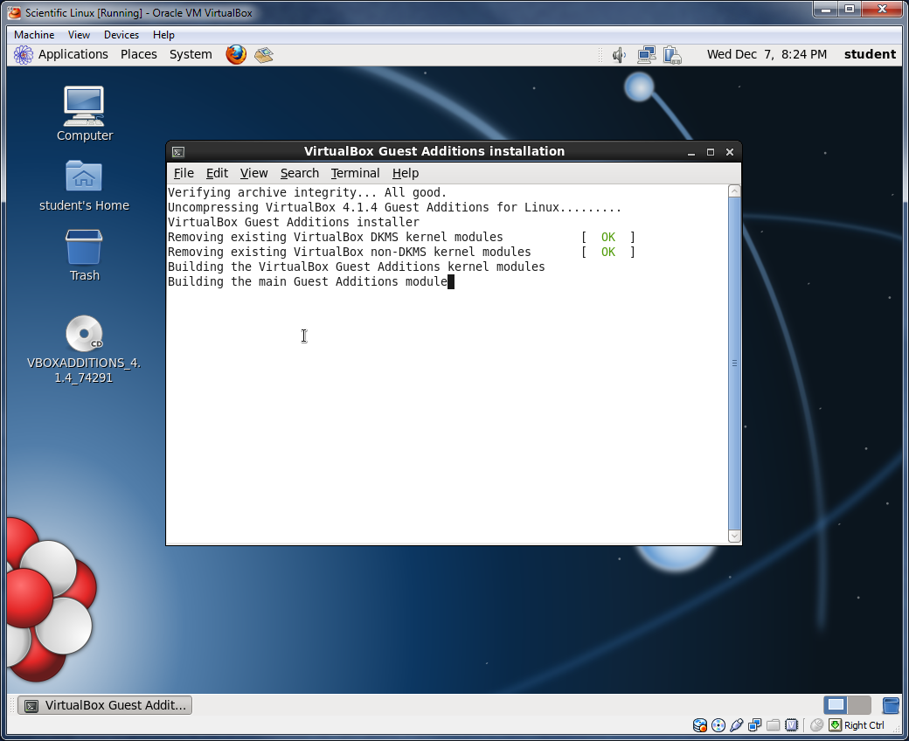Click the USB devices indicator in VirtualBox status bar

coord(736,724)
